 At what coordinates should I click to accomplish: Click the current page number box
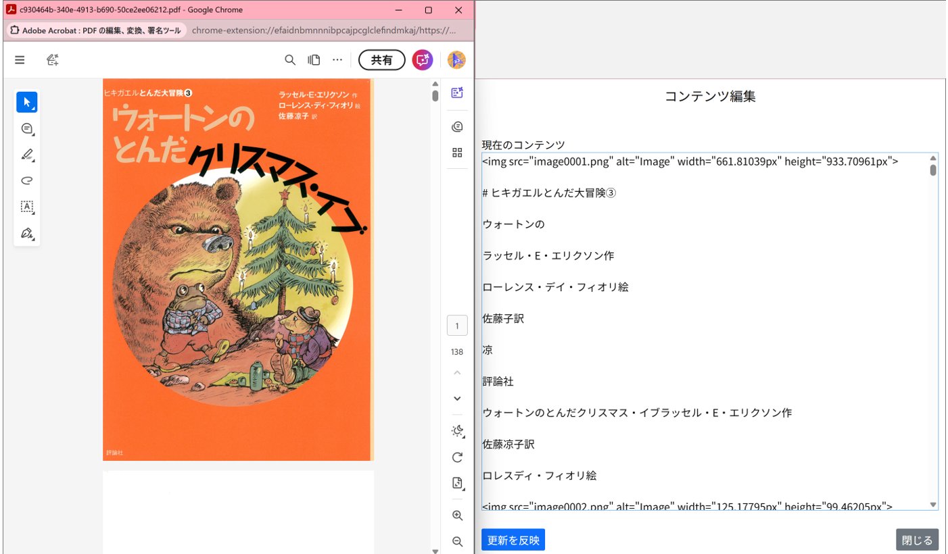click(x=457, y=326)
